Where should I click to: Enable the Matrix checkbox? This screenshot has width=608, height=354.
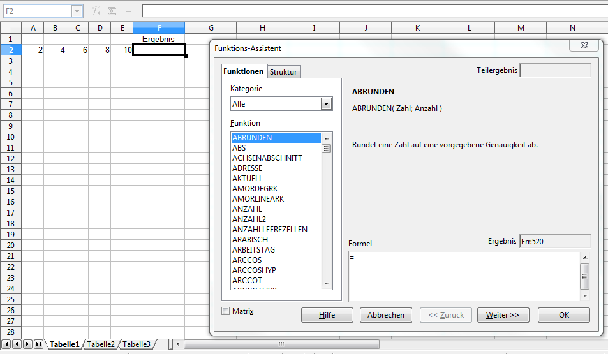[226, 311]
